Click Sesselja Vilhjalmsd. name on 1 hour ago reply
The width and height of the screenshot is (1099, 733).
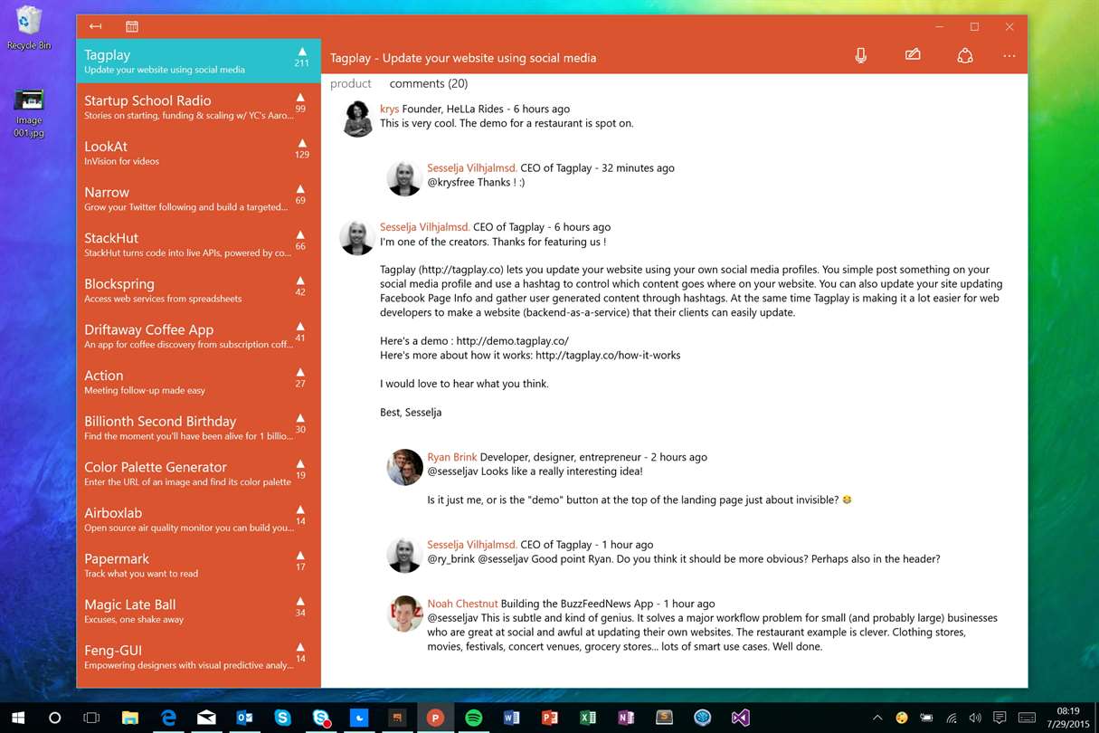click(x=472, y=545)
